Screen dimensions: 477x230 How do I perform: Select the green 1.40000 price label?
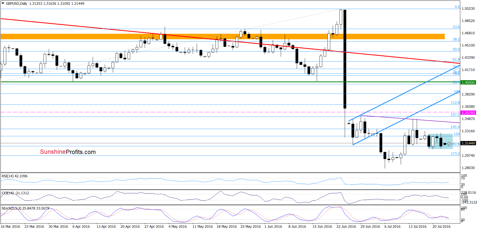pyautogui.click(x=468, y=82)
